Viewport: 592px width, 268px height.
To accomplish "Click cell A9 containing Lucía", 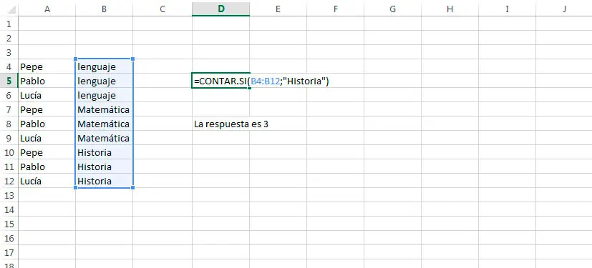I will [x=47, y=139].
